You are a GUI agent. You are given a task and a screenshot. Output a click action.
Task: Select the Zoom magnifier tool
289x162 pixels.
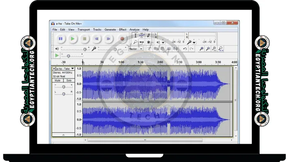(135, 42)
